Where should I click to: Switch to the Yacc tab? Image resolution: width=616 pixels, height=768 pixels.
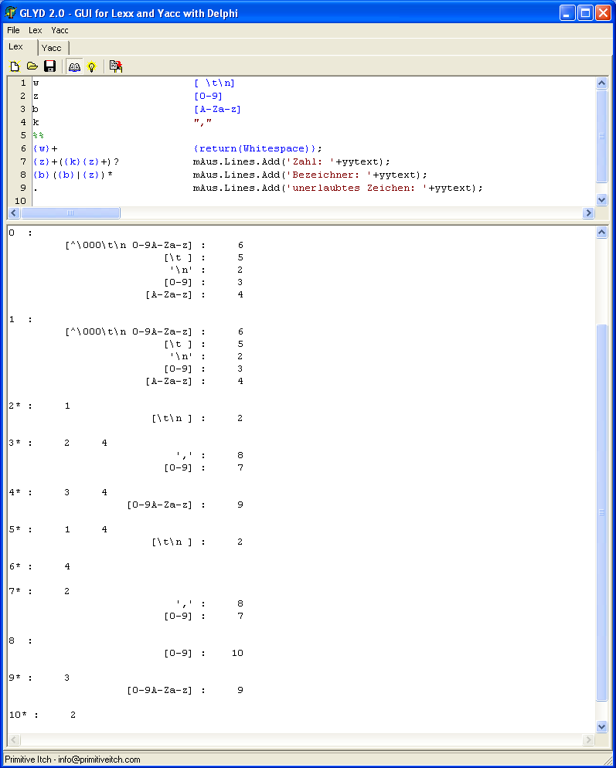pos(51,48)
